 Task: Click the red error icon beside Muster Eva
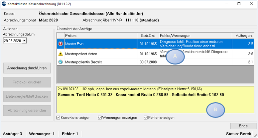pos(61,44)
